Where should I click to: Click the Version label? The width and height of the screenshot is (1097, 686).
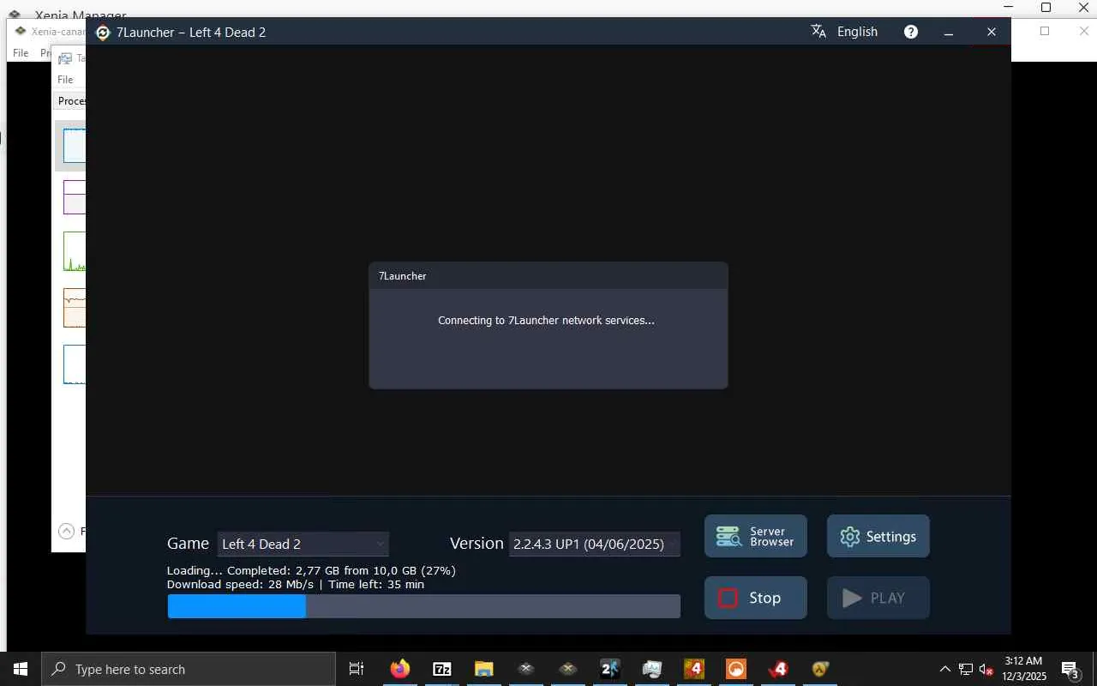[477, 544]
